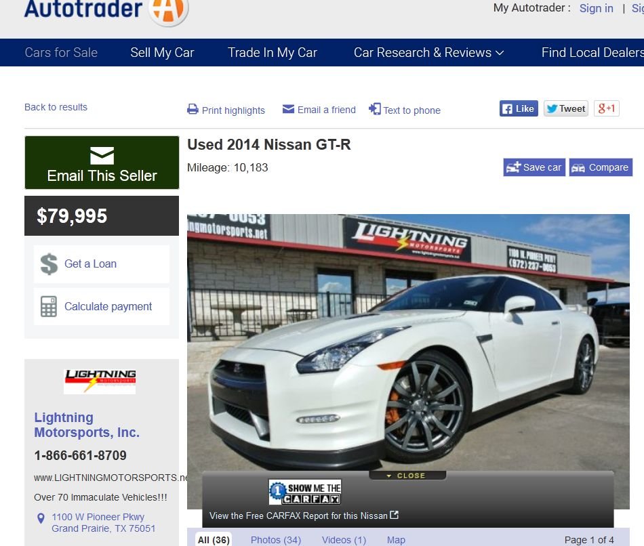The width and height of the screenshot is (644, 546).
Task: Click the map pin location icon
Action: tap(41, 518)
